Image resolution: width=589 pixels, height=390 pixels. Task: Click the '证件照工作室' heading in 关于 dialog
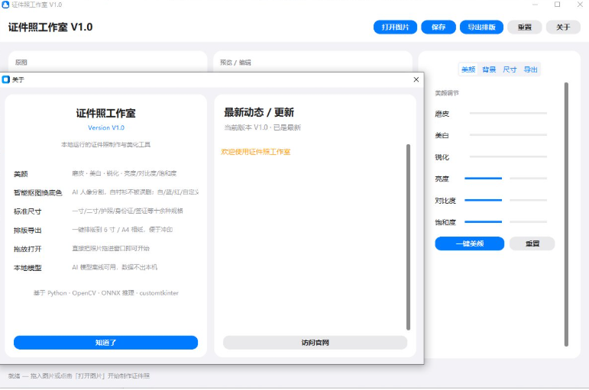[x=105, y=113]
